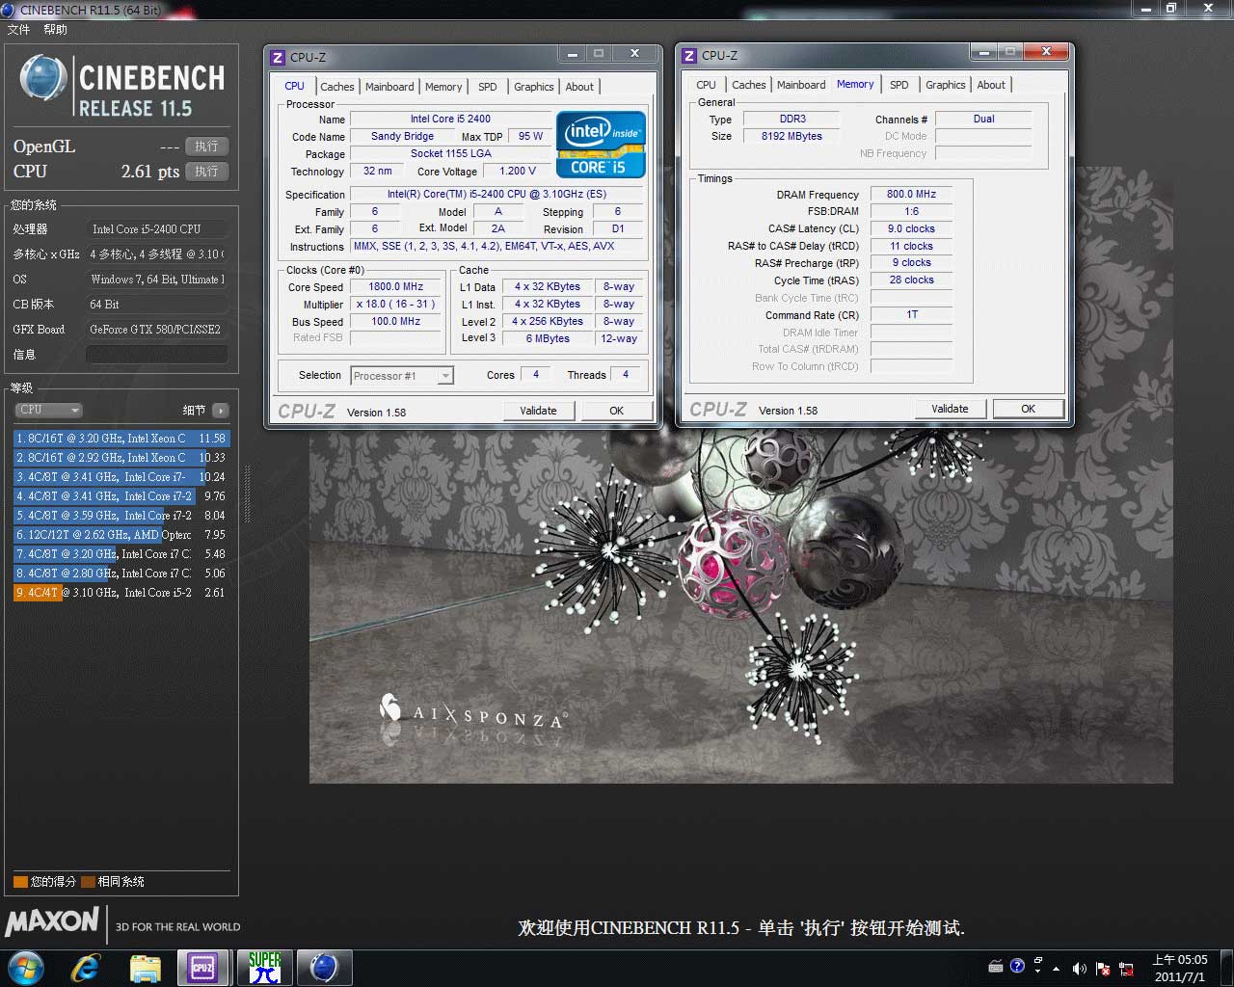Show hidden system tray icons arrow
The image size is (1234, 987).
point(1057,968)
